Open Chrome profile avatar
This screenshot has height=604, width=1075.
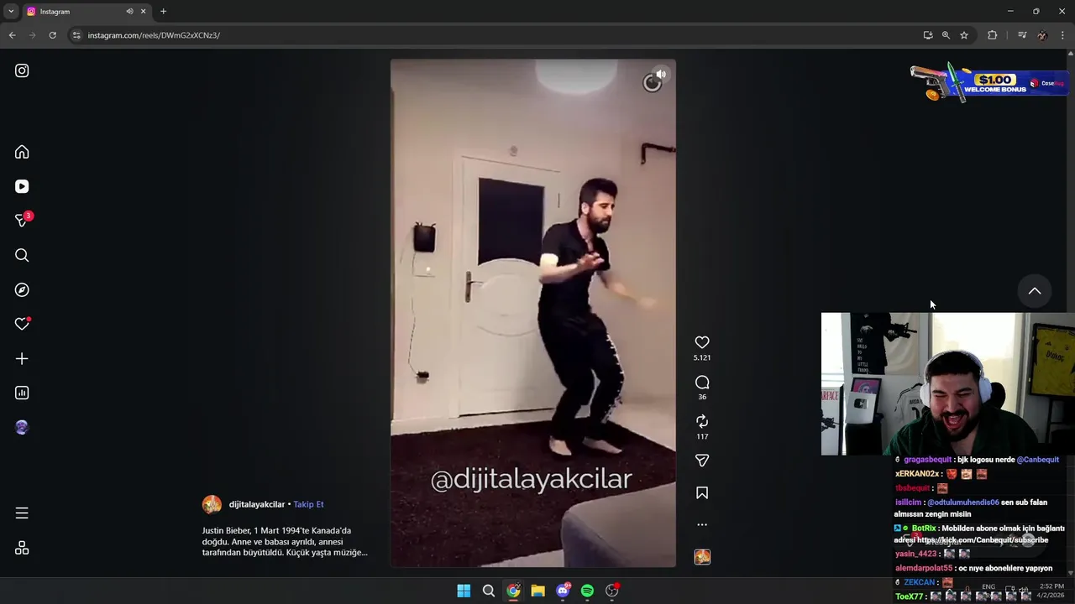[x=1042, y=35]
